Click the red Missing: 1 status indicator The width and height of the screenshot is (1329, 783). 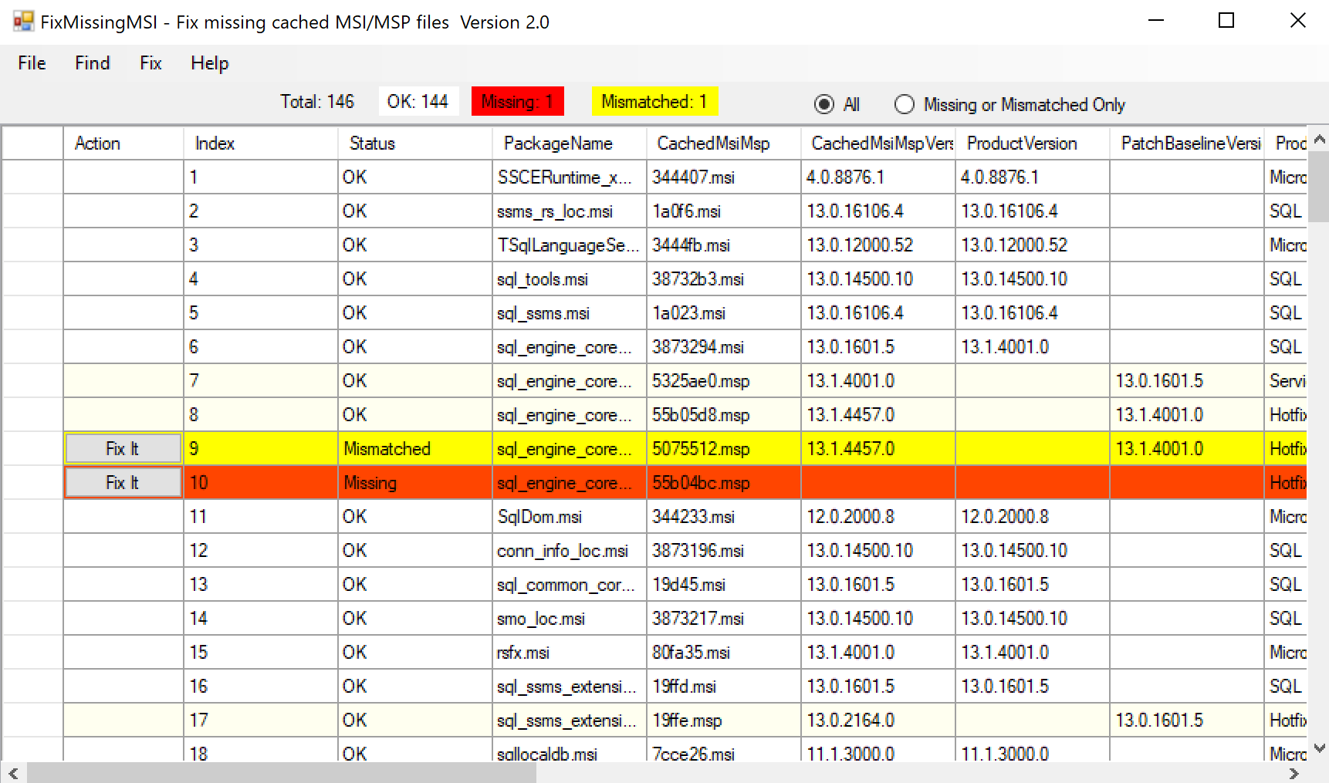(517, 100)
